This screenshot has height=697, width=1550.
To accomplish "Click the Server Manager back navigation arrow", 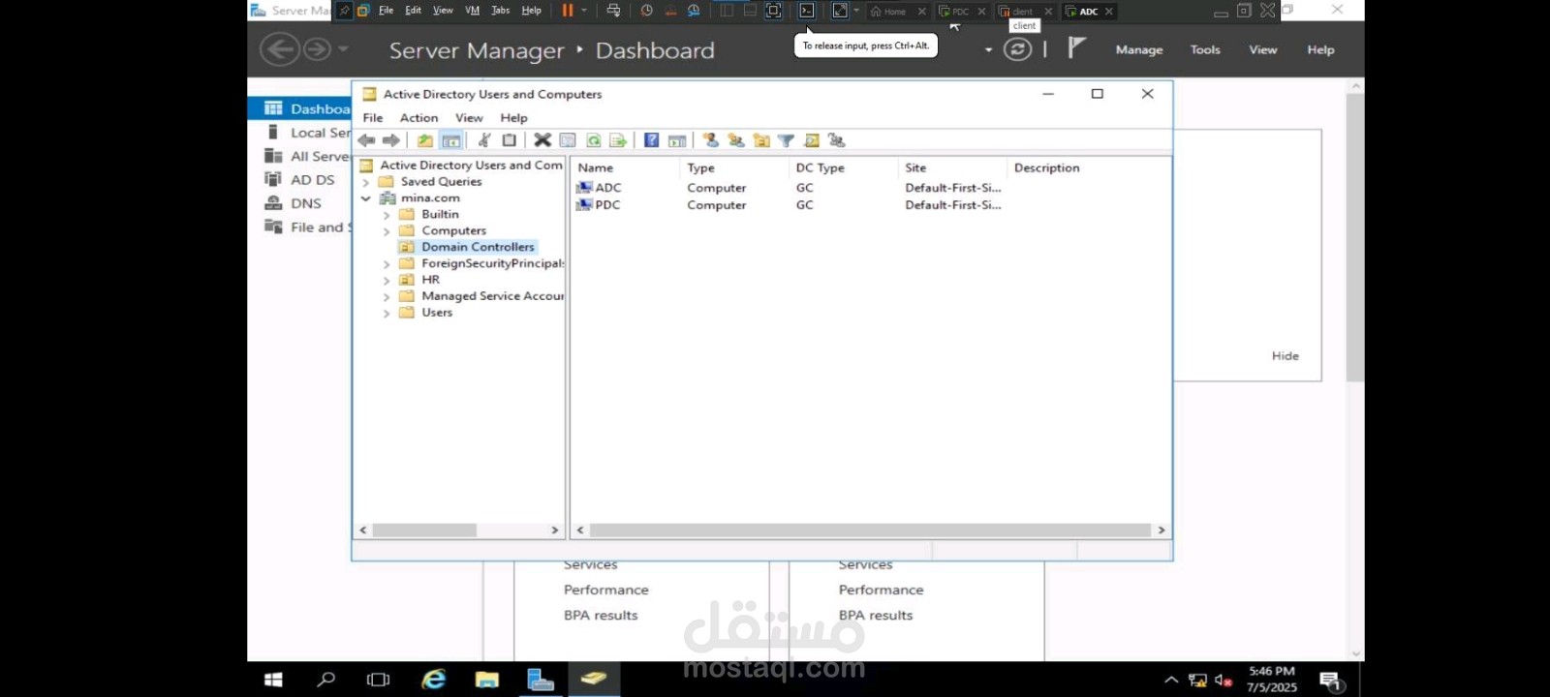I will coord(280,49).
